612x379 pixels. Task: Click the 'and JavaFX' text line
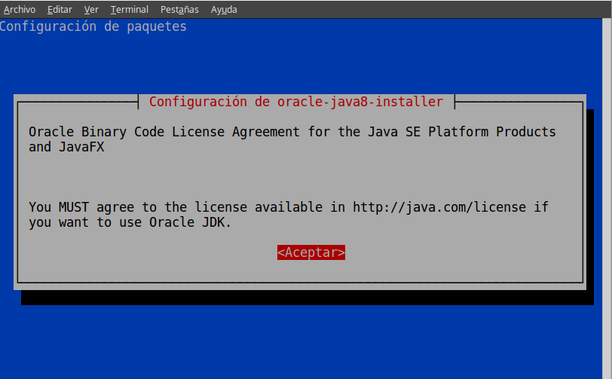click(66, 147)
